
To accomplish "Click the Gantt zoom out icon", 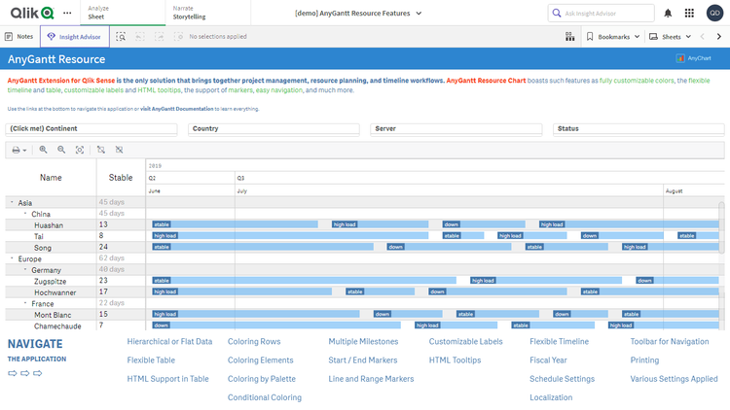I will coord(61,150).
